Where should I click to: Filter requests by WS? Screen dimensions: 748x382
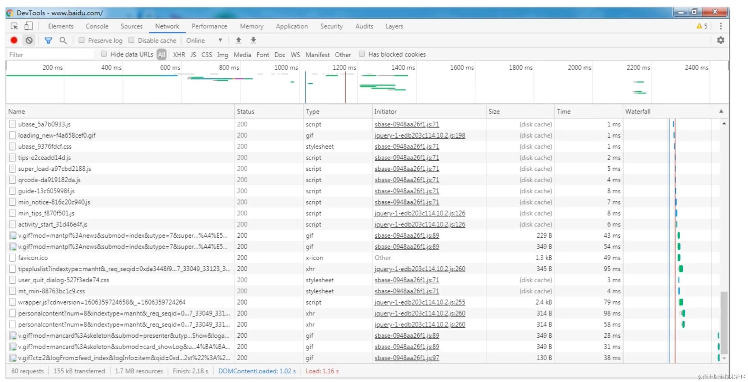(x=295, y=55)
